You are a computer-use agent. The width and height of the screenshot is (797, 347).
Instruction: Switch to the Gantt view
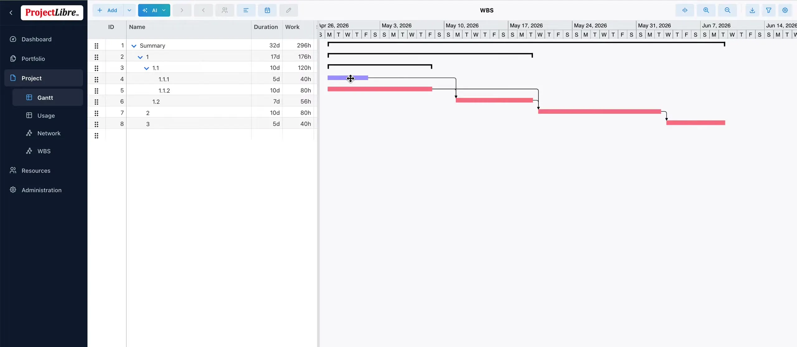click(x=48, y=98)
